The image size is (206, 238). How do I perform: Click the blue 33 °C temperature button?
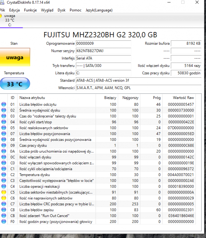click(x=15, y=84)
